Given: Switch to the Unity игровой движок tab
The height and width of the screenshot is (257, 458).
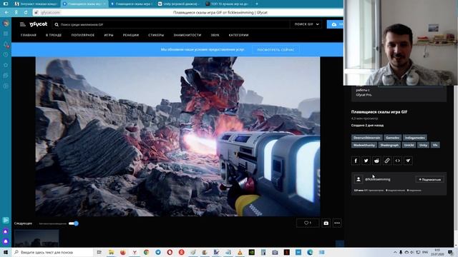Looking at the screenshot, I should click(178, 4).
